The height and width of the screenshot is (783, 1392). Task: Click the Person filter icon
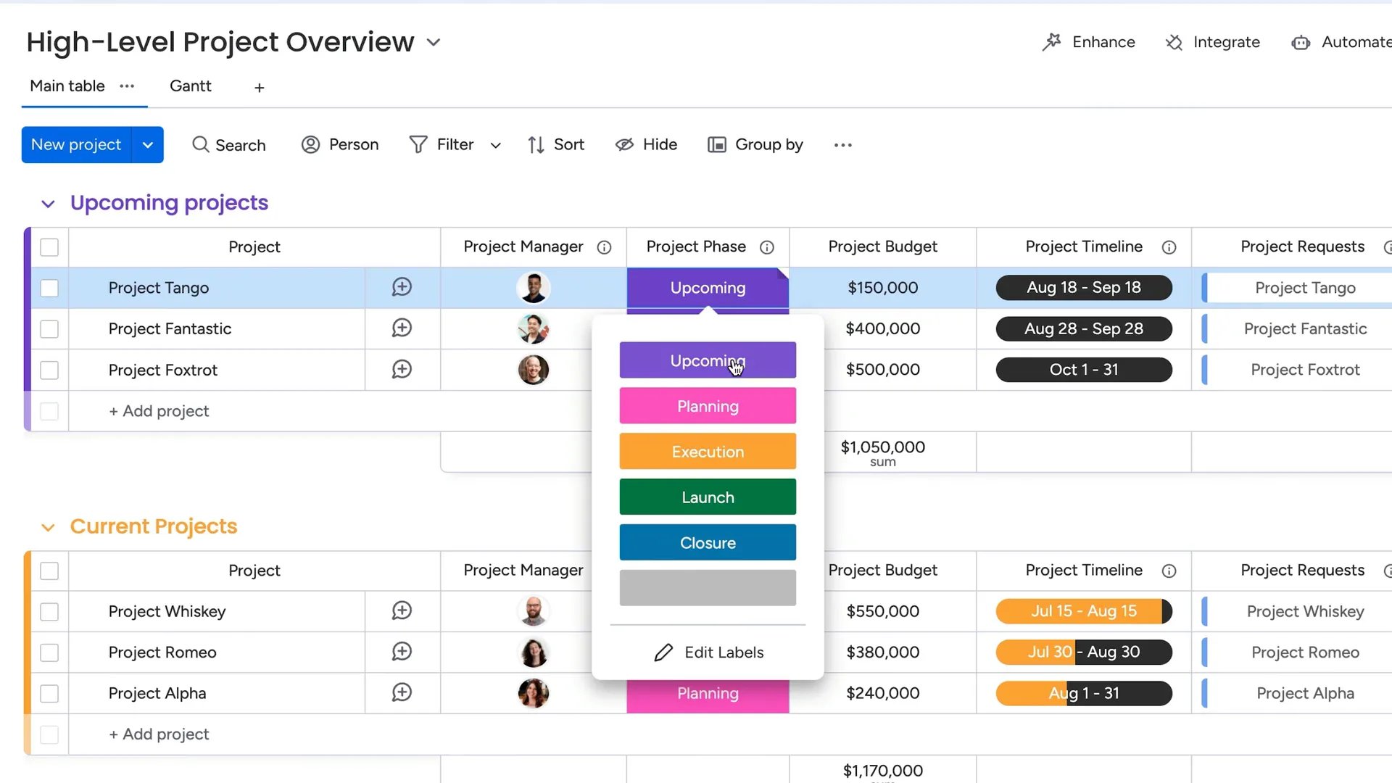coord(310,144)
